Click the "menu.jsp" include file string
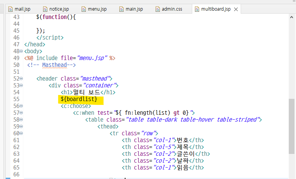 (92, 58)
